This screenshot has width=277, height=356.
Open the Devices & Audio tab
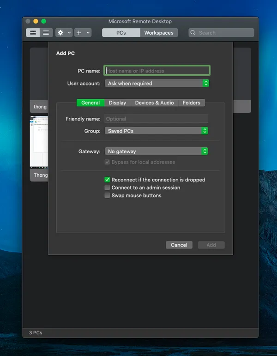154,103
